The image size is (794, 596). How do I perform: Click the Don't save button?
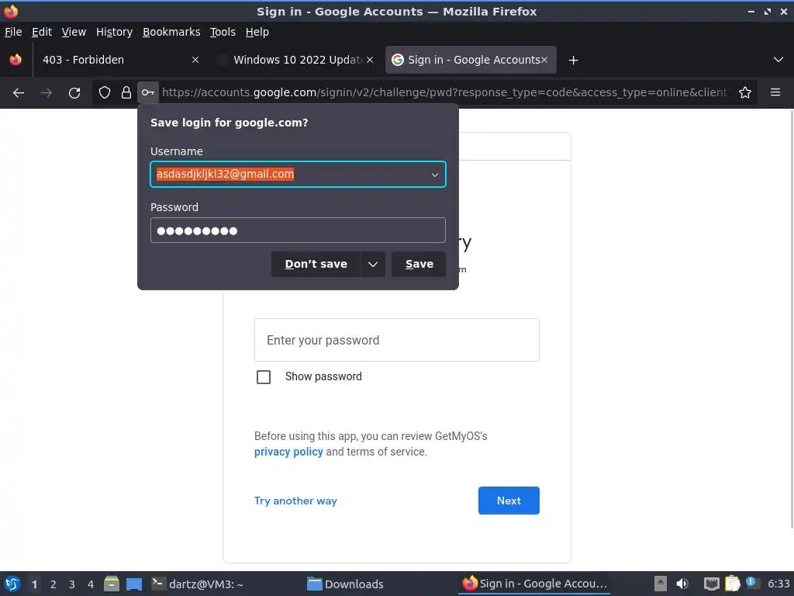316,264
